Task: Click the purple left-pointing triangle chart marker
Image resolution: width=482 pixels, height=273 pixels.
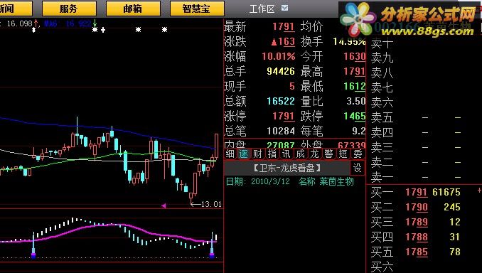Action: (x=164, y=205)
